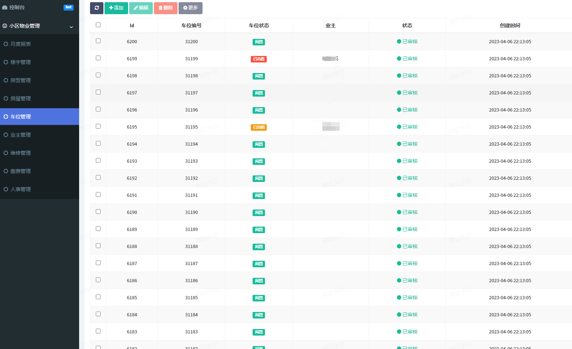The width and height of the screenshot is (572, 349).
Task: Click the 创建时间 column header
Action: [x=510, y=25]
